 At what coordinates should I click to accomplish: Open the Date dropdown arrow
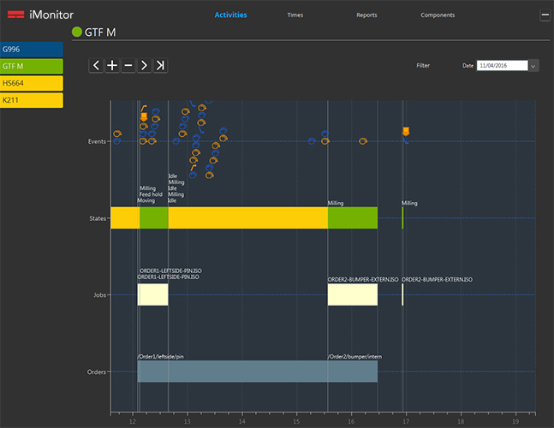(533, 65)
